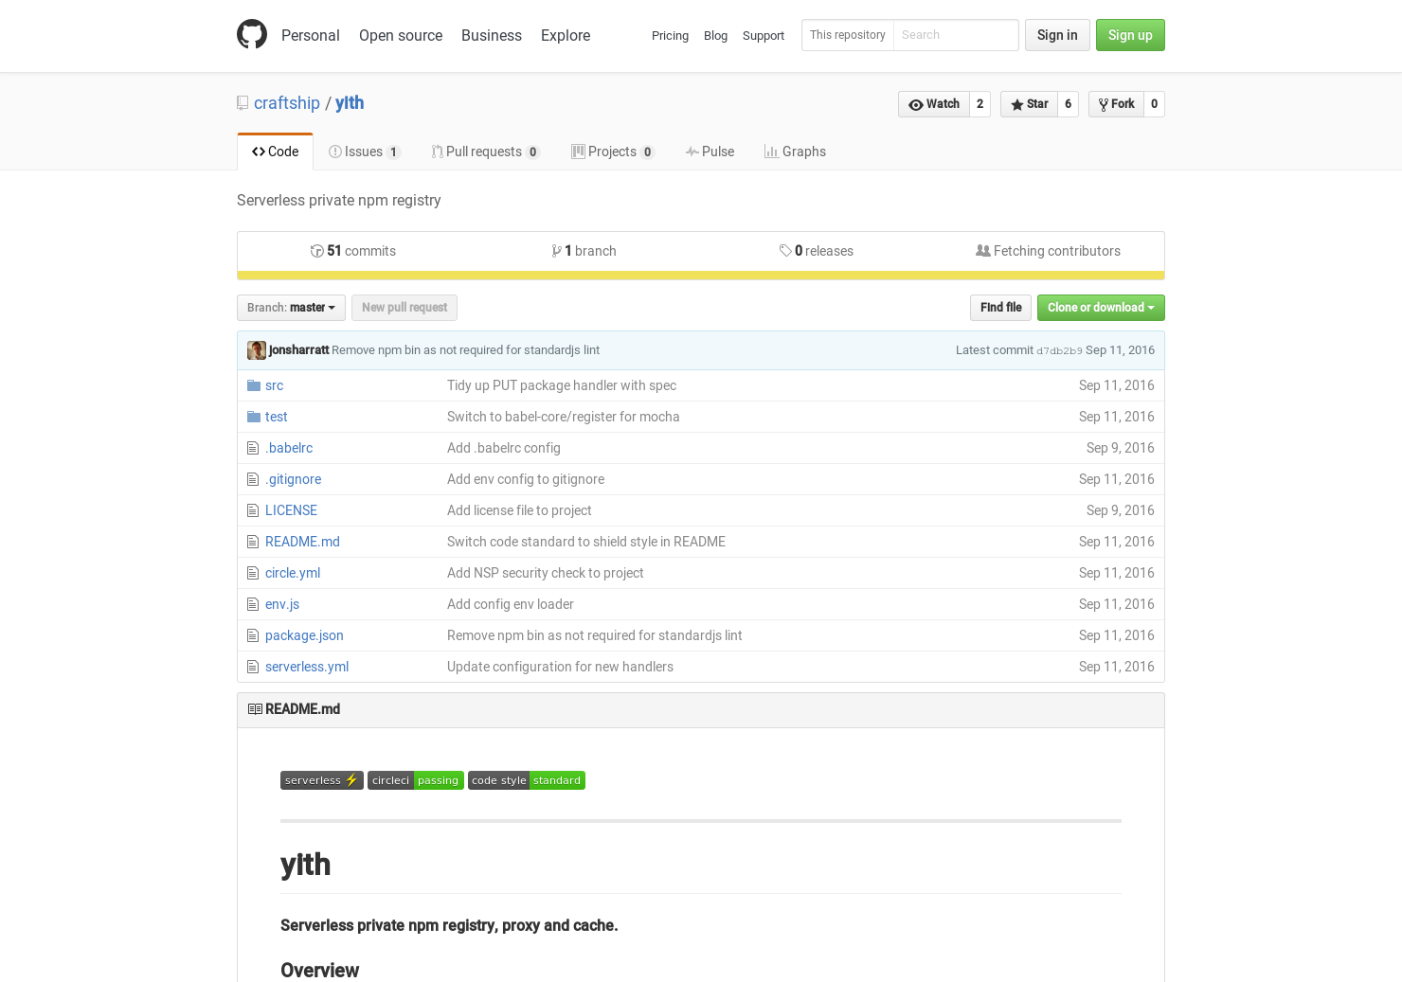This screenshot has height=982, width=1402.
Task: Star the ylth repository
Action: click(1029, 104)
